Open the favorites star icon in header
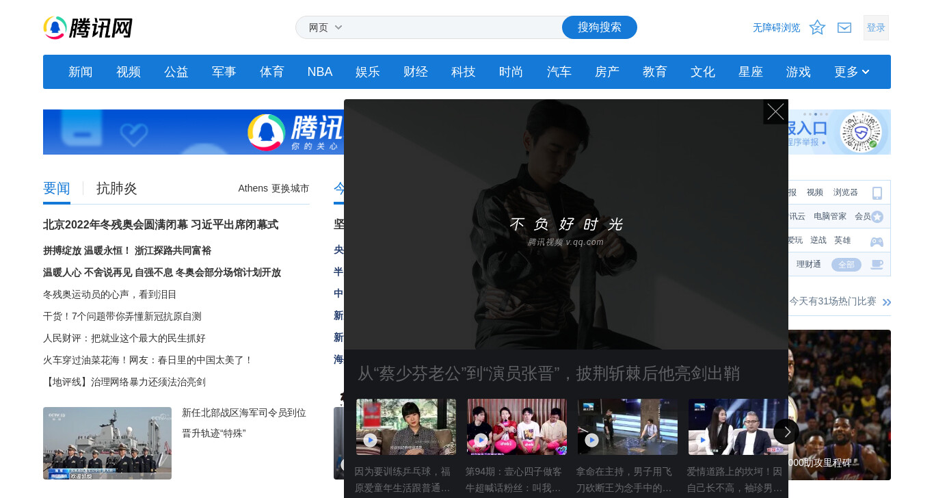 (817, 27)
